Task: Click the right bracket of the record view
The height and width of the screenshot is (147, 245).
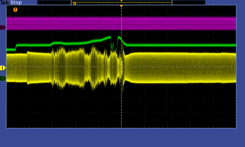Action: 172,2
